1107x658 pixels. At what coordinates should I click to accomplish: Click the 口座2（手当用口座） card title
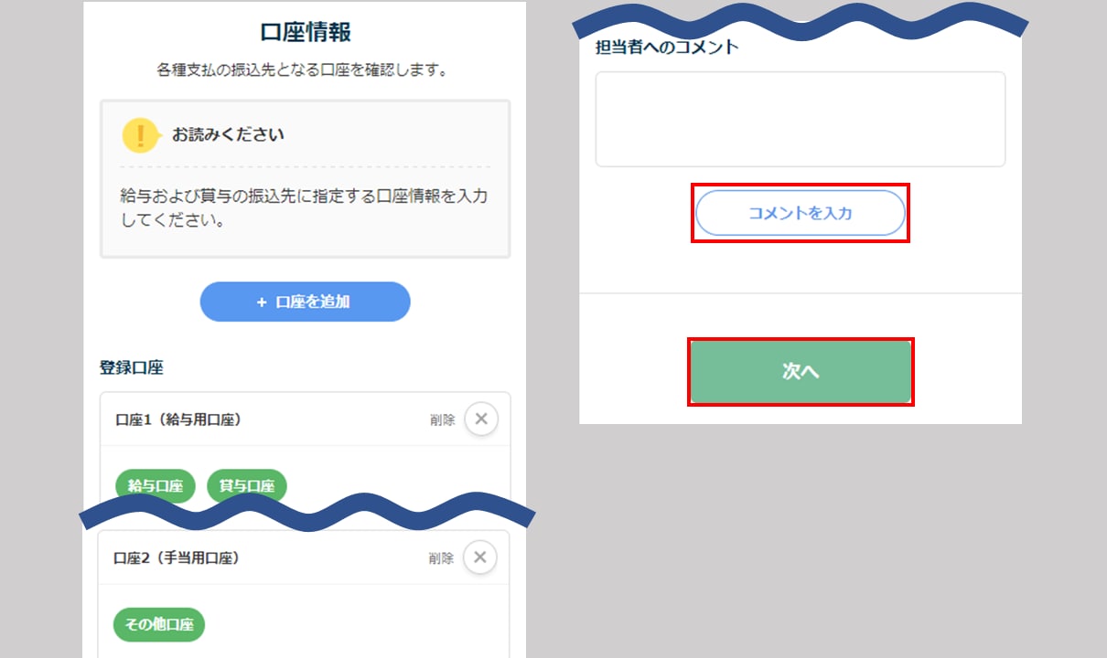coord(177,557)
